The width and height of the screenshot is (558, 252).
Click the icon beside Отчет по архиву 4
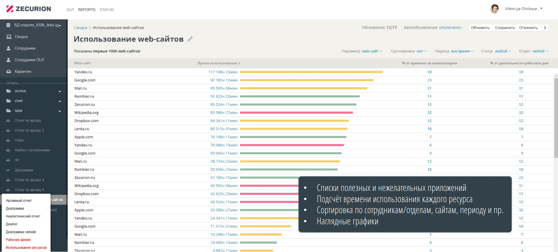point(8,180)
